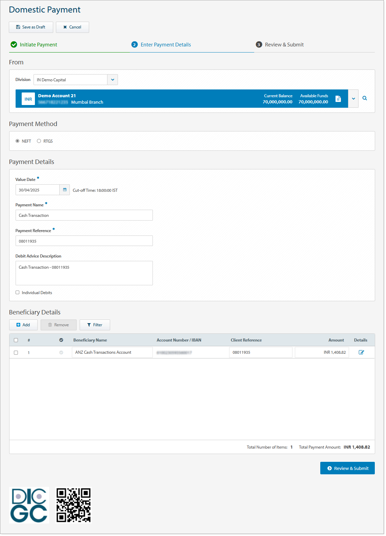386x536 pixels.
Task: Click ANZ Cash Transactions Account beneficiary name
Action: coord(112,352)
